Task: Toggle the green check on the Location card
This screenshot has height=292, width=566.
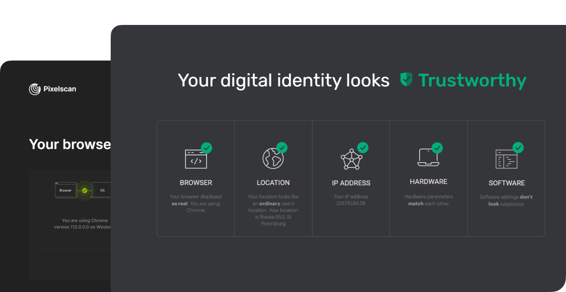Action: click(x=282, y=147)
